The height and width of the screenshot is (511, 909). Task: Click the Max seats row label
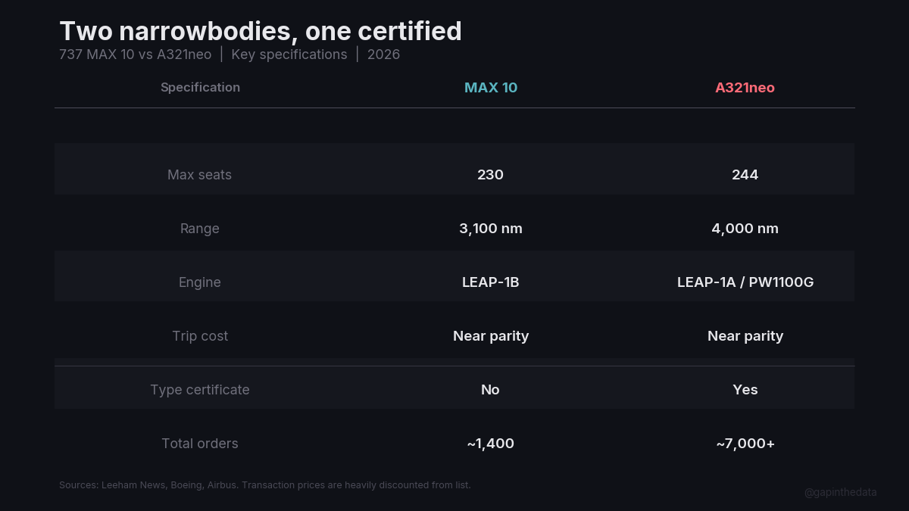[x=199, y=175]
